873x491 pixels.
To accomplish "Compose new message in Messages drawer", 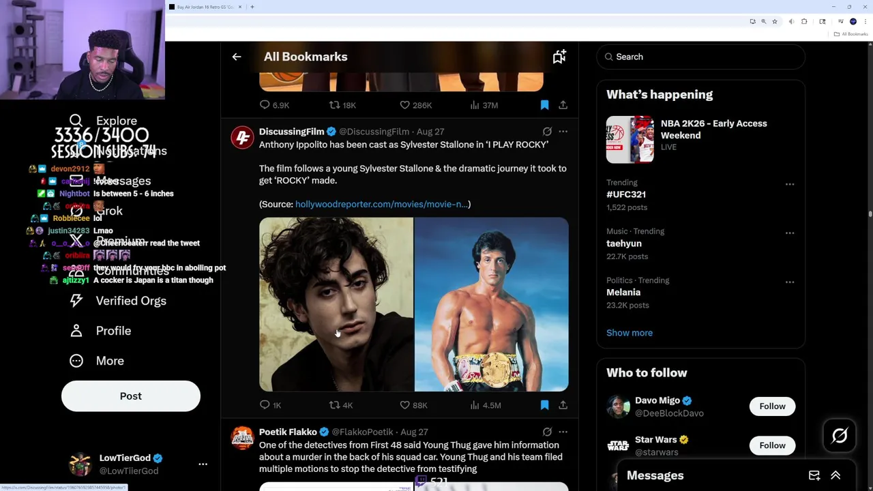I will tap(814, 475).
